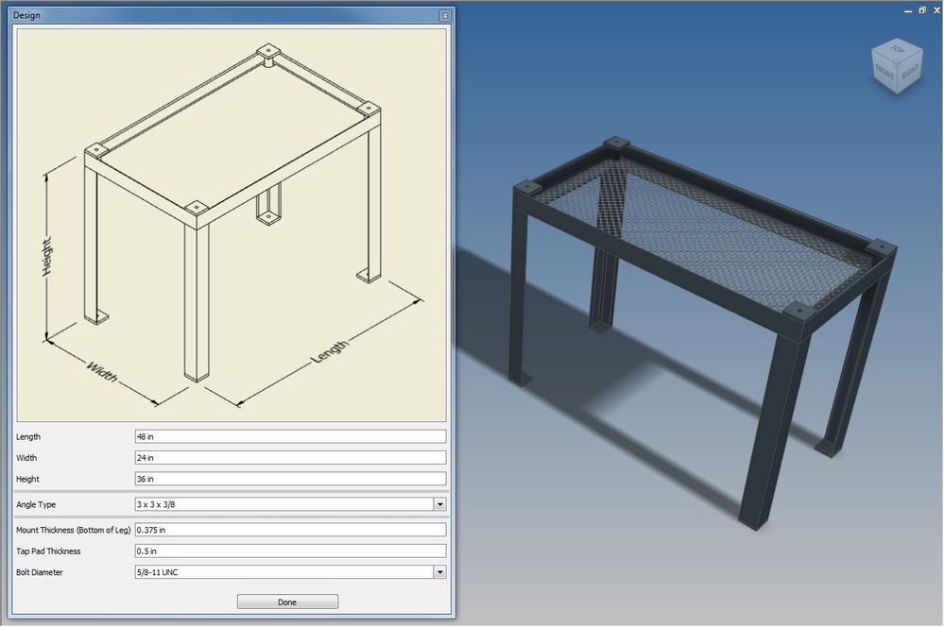944x627 pixels.
Task: Click the 'Length' field label below diagram
Action: coord(28,437)
